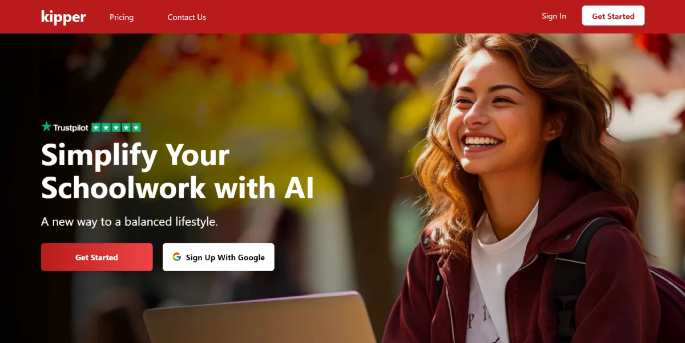Select the third Trustpilot rating star
Image resolution: width=685 pixels, height=343 pixels.
coord(116,128)
